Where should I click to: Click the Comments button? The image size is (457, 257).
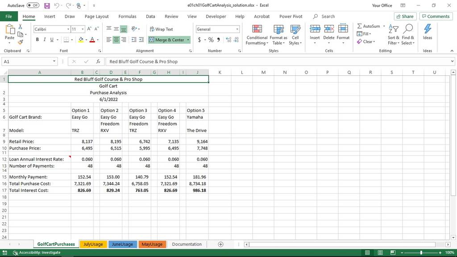click(436, 17)
